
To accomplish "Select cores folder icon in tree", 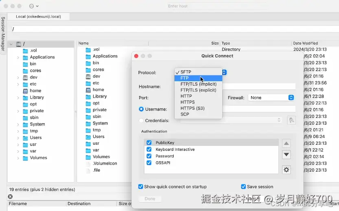I will 26,71.
